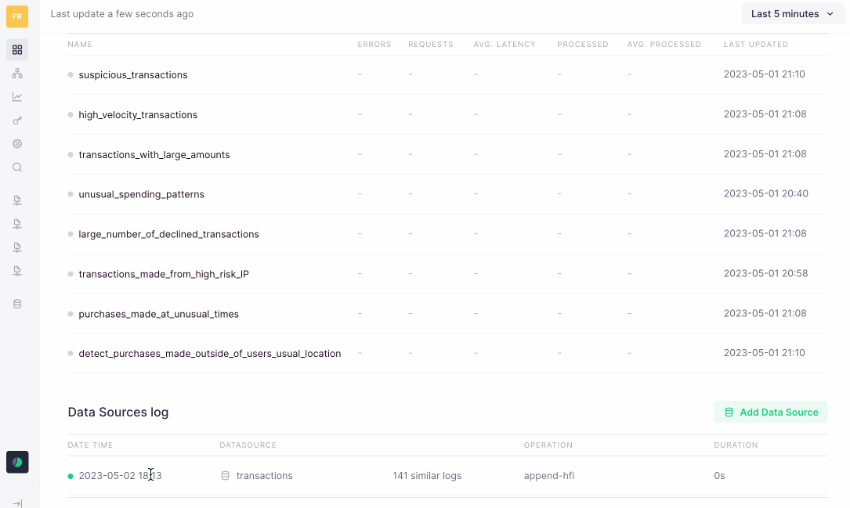850x508 pixels.
Task: Expand the 141 similar logs entry
Action: [427, 476]
